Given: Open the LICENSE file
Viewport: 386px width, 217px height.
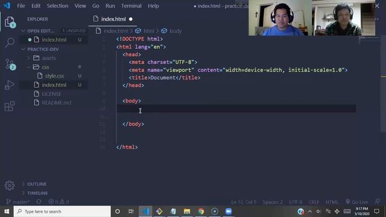Looking at the screenshot, I should coord(51,94).
